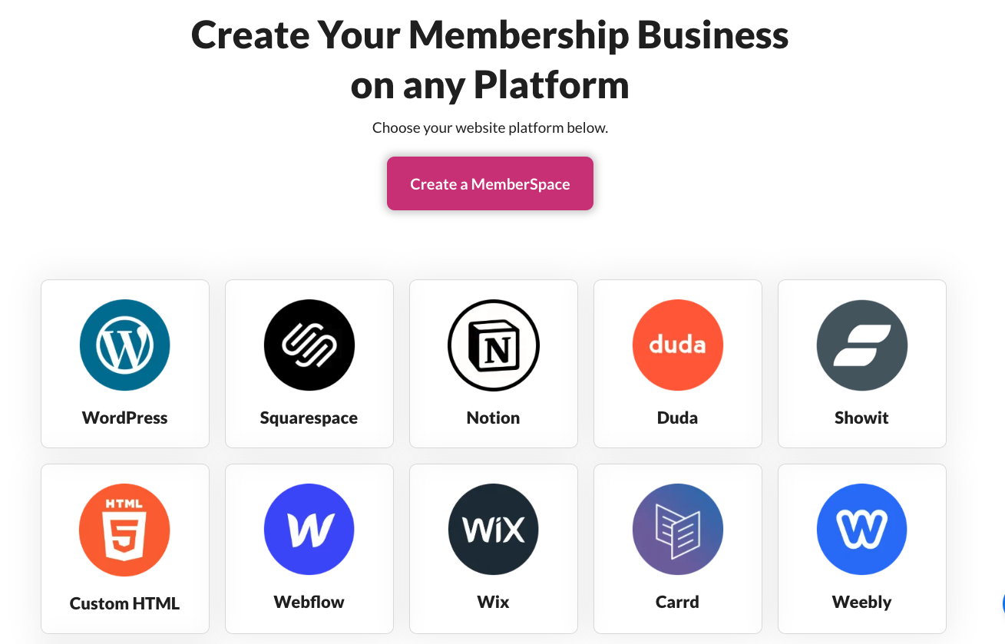Viewport: 1005px width, 644px height.
Task: Choose the Custom HTML icon
Action: (x=124, y=530)
